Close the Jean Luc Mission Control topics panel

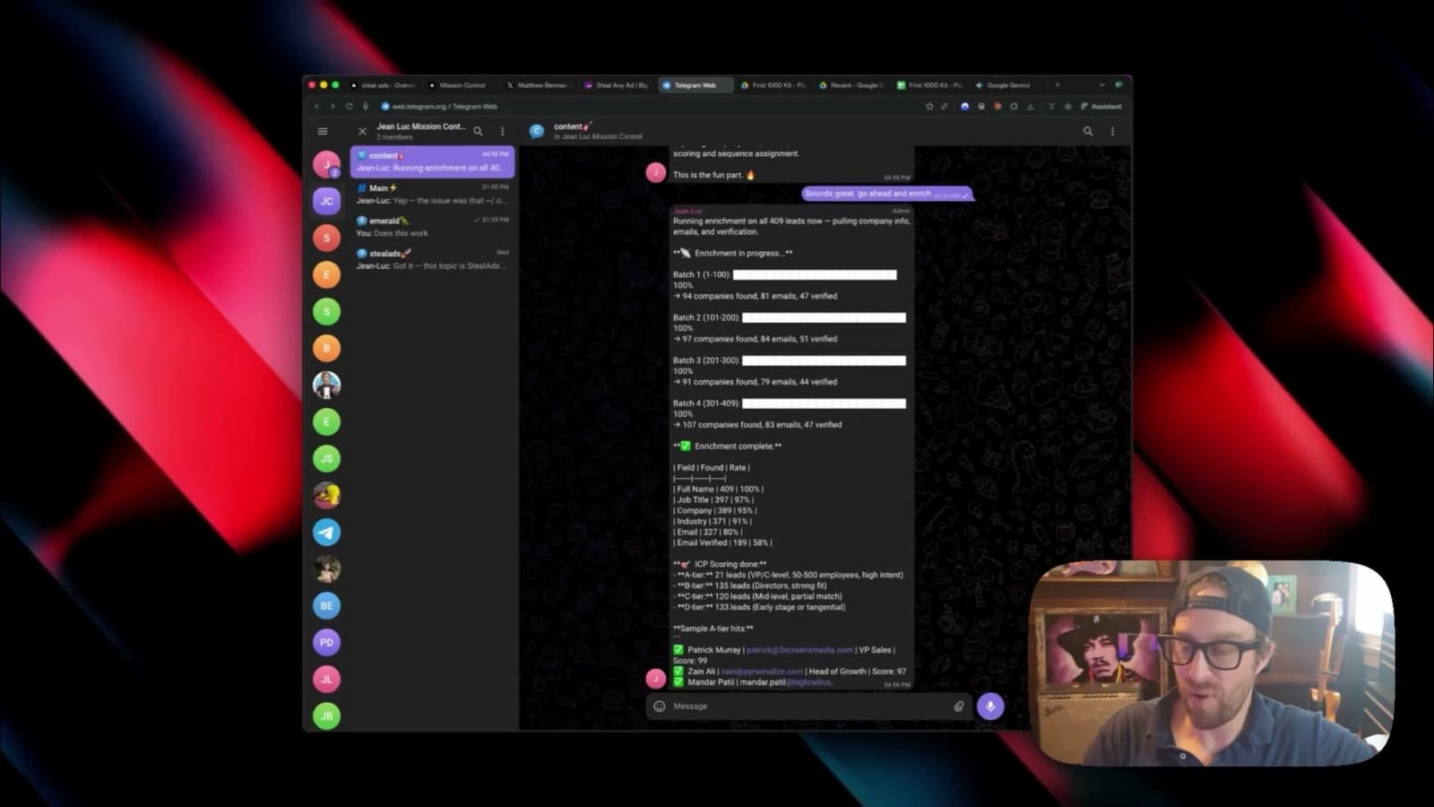[363, 131]
